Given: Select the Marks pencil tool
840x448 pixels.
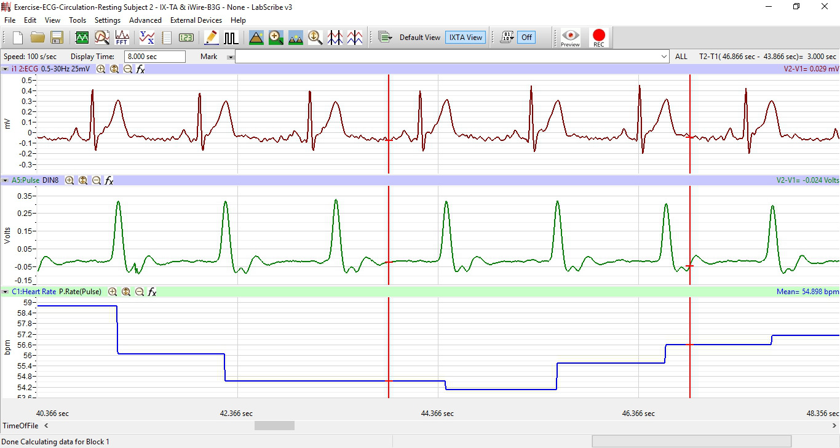Looking at the screenshot, I should (x=210, y=38).
